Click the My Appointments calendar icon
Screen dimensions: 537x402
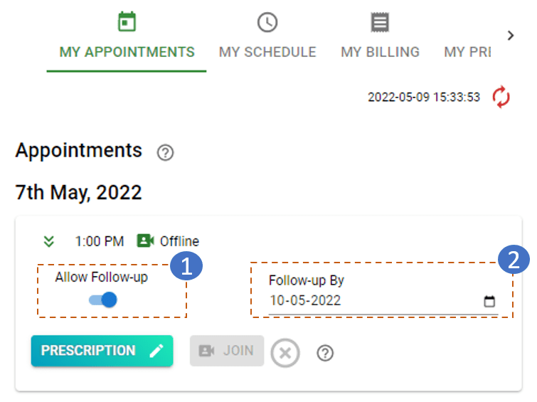tap(127, 23)
